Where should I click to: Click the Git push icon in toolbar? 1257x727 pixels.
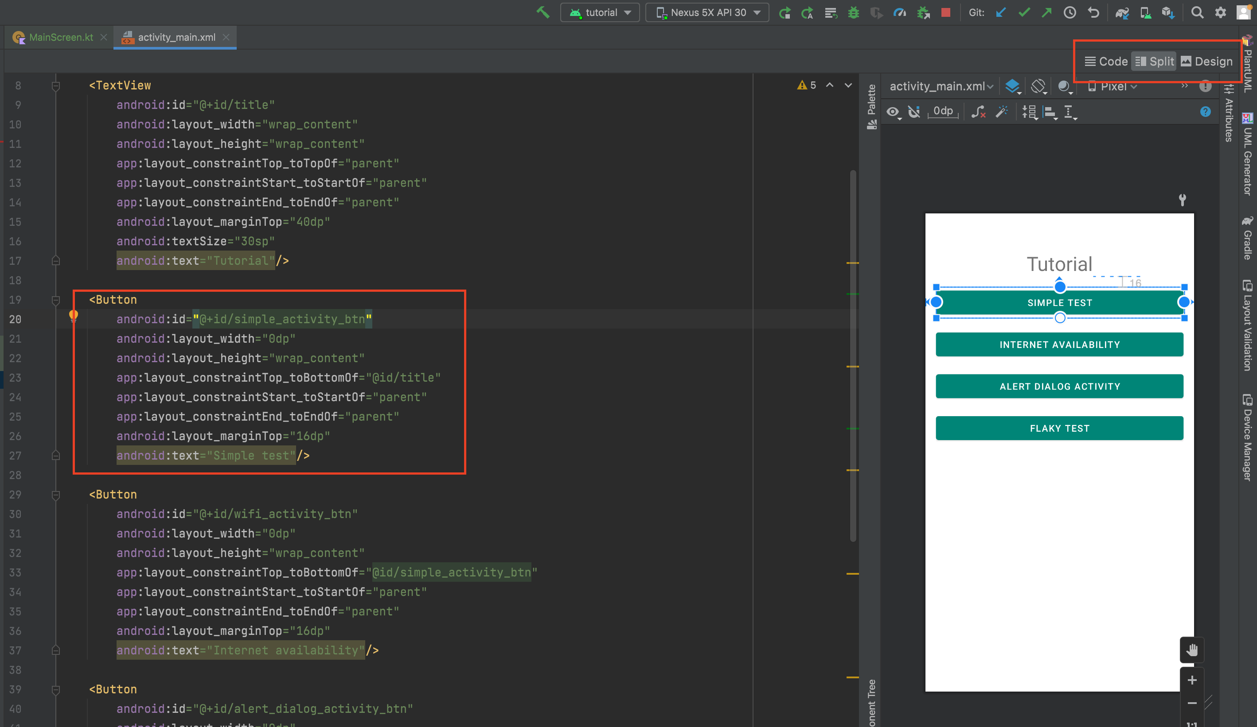[x=1045, y=13]
